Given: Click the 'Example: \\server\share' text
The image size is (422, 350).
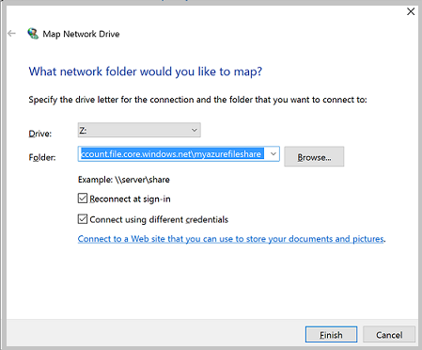Looking at the screenshot, I should [124, 180].
